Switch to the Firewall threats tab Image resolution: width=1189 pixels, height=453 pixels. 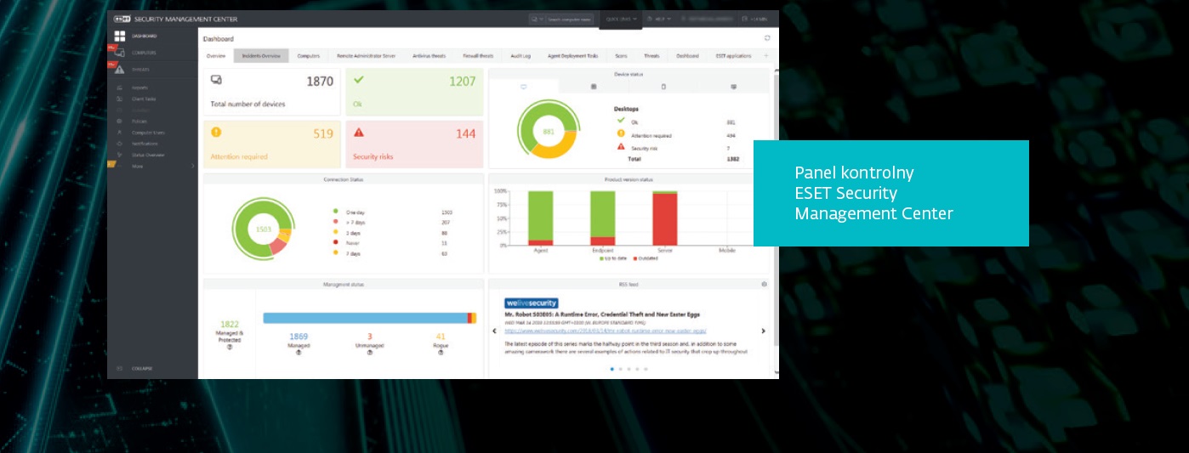click(x=478, y=56)
